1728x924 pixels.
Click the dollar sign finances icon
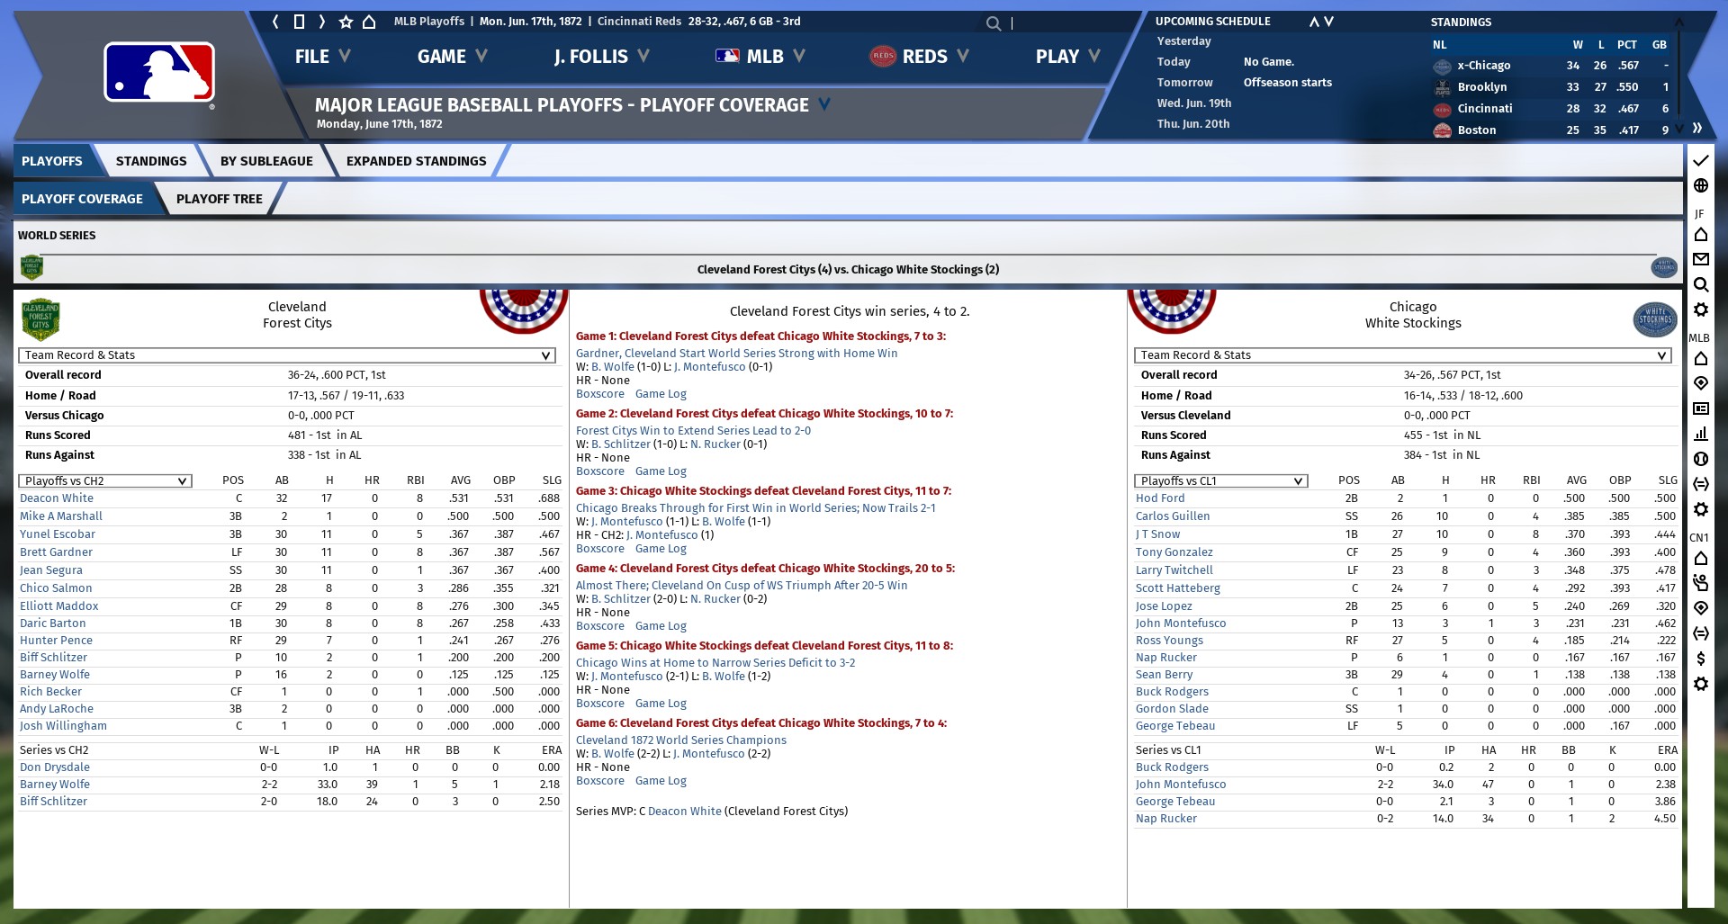[1700, 659]
